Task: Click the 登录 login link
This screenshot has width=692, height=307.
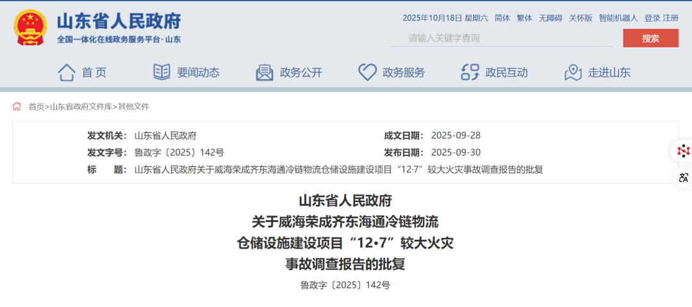Action: pyautogui.click(x=652, y=18)
